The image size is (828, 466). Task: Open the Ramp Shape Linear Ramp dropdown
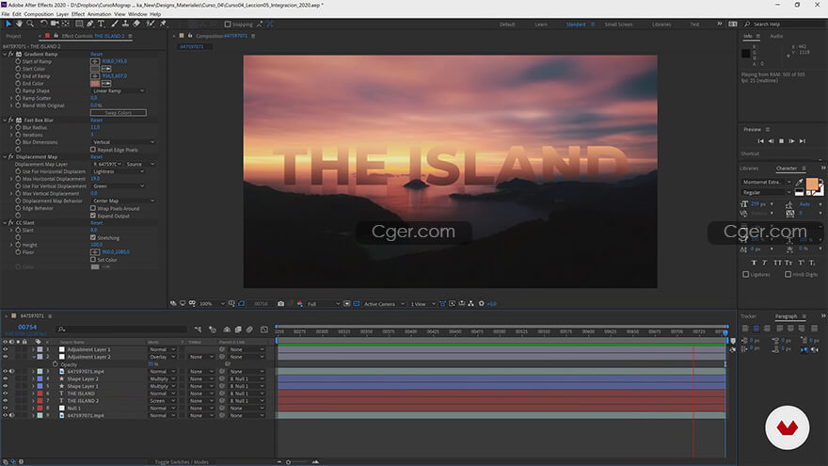pos(119,91)
